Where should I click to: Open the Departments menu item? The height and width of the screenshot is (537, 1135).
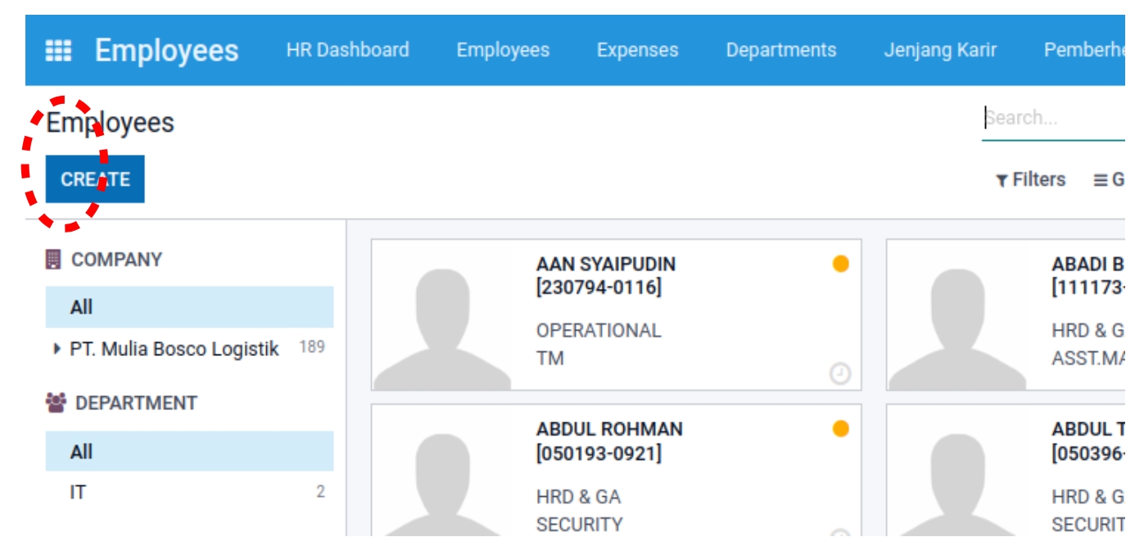click(x=780, y=50)
